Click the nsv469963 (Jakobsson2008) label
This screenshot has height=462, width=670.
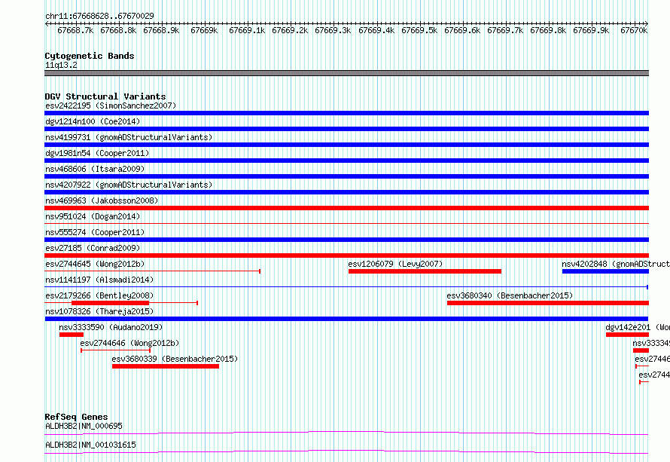pos(102,200)
